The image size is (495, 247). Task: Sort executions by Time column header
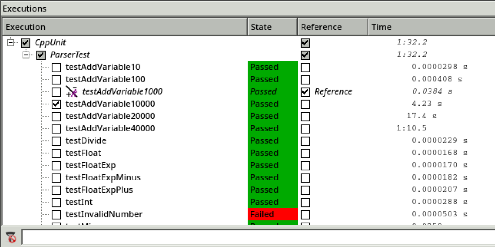tap(431, 27)
